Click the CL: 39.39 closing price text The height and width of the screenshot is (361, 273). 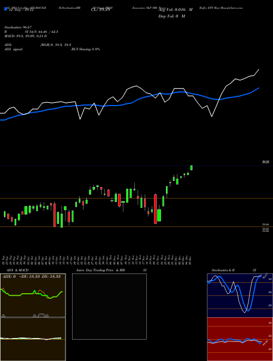(x=100, y=10)
